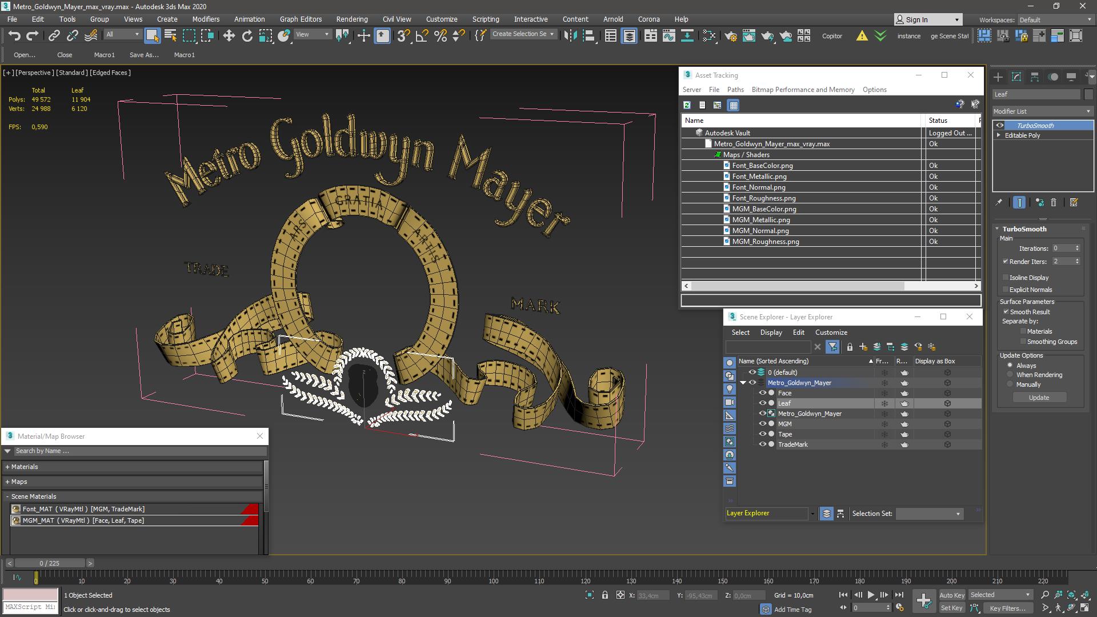Hide the Tape object with its eye icon
This screenshot has width=1097, height=617.
762,434
